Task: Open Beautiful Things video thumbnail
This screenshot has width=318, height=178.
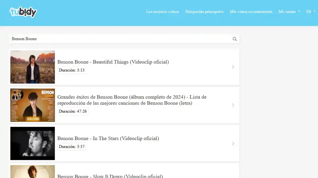Action: coord(33,67)
